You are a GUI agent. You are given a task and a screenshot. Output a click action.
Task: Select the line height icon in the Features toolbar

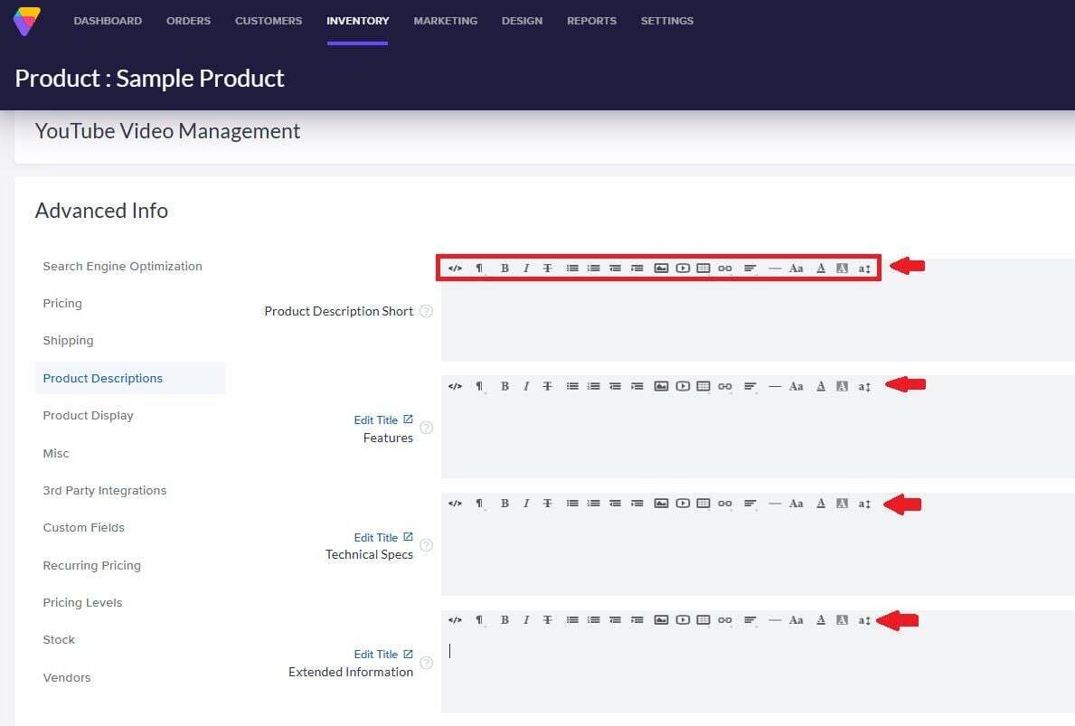coord(864,385)
